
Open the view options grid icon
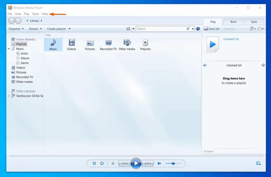pos(128,29)
